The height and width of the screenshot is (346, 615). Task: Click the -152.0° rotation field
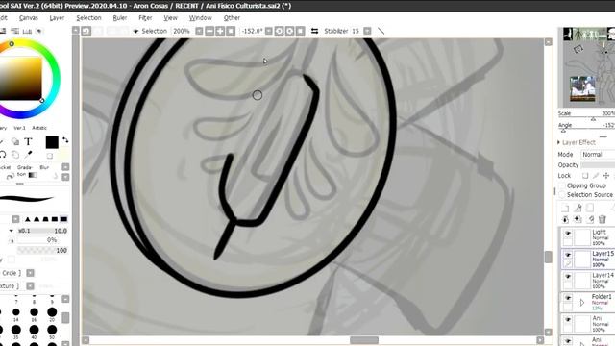click(x=252, y=31)
